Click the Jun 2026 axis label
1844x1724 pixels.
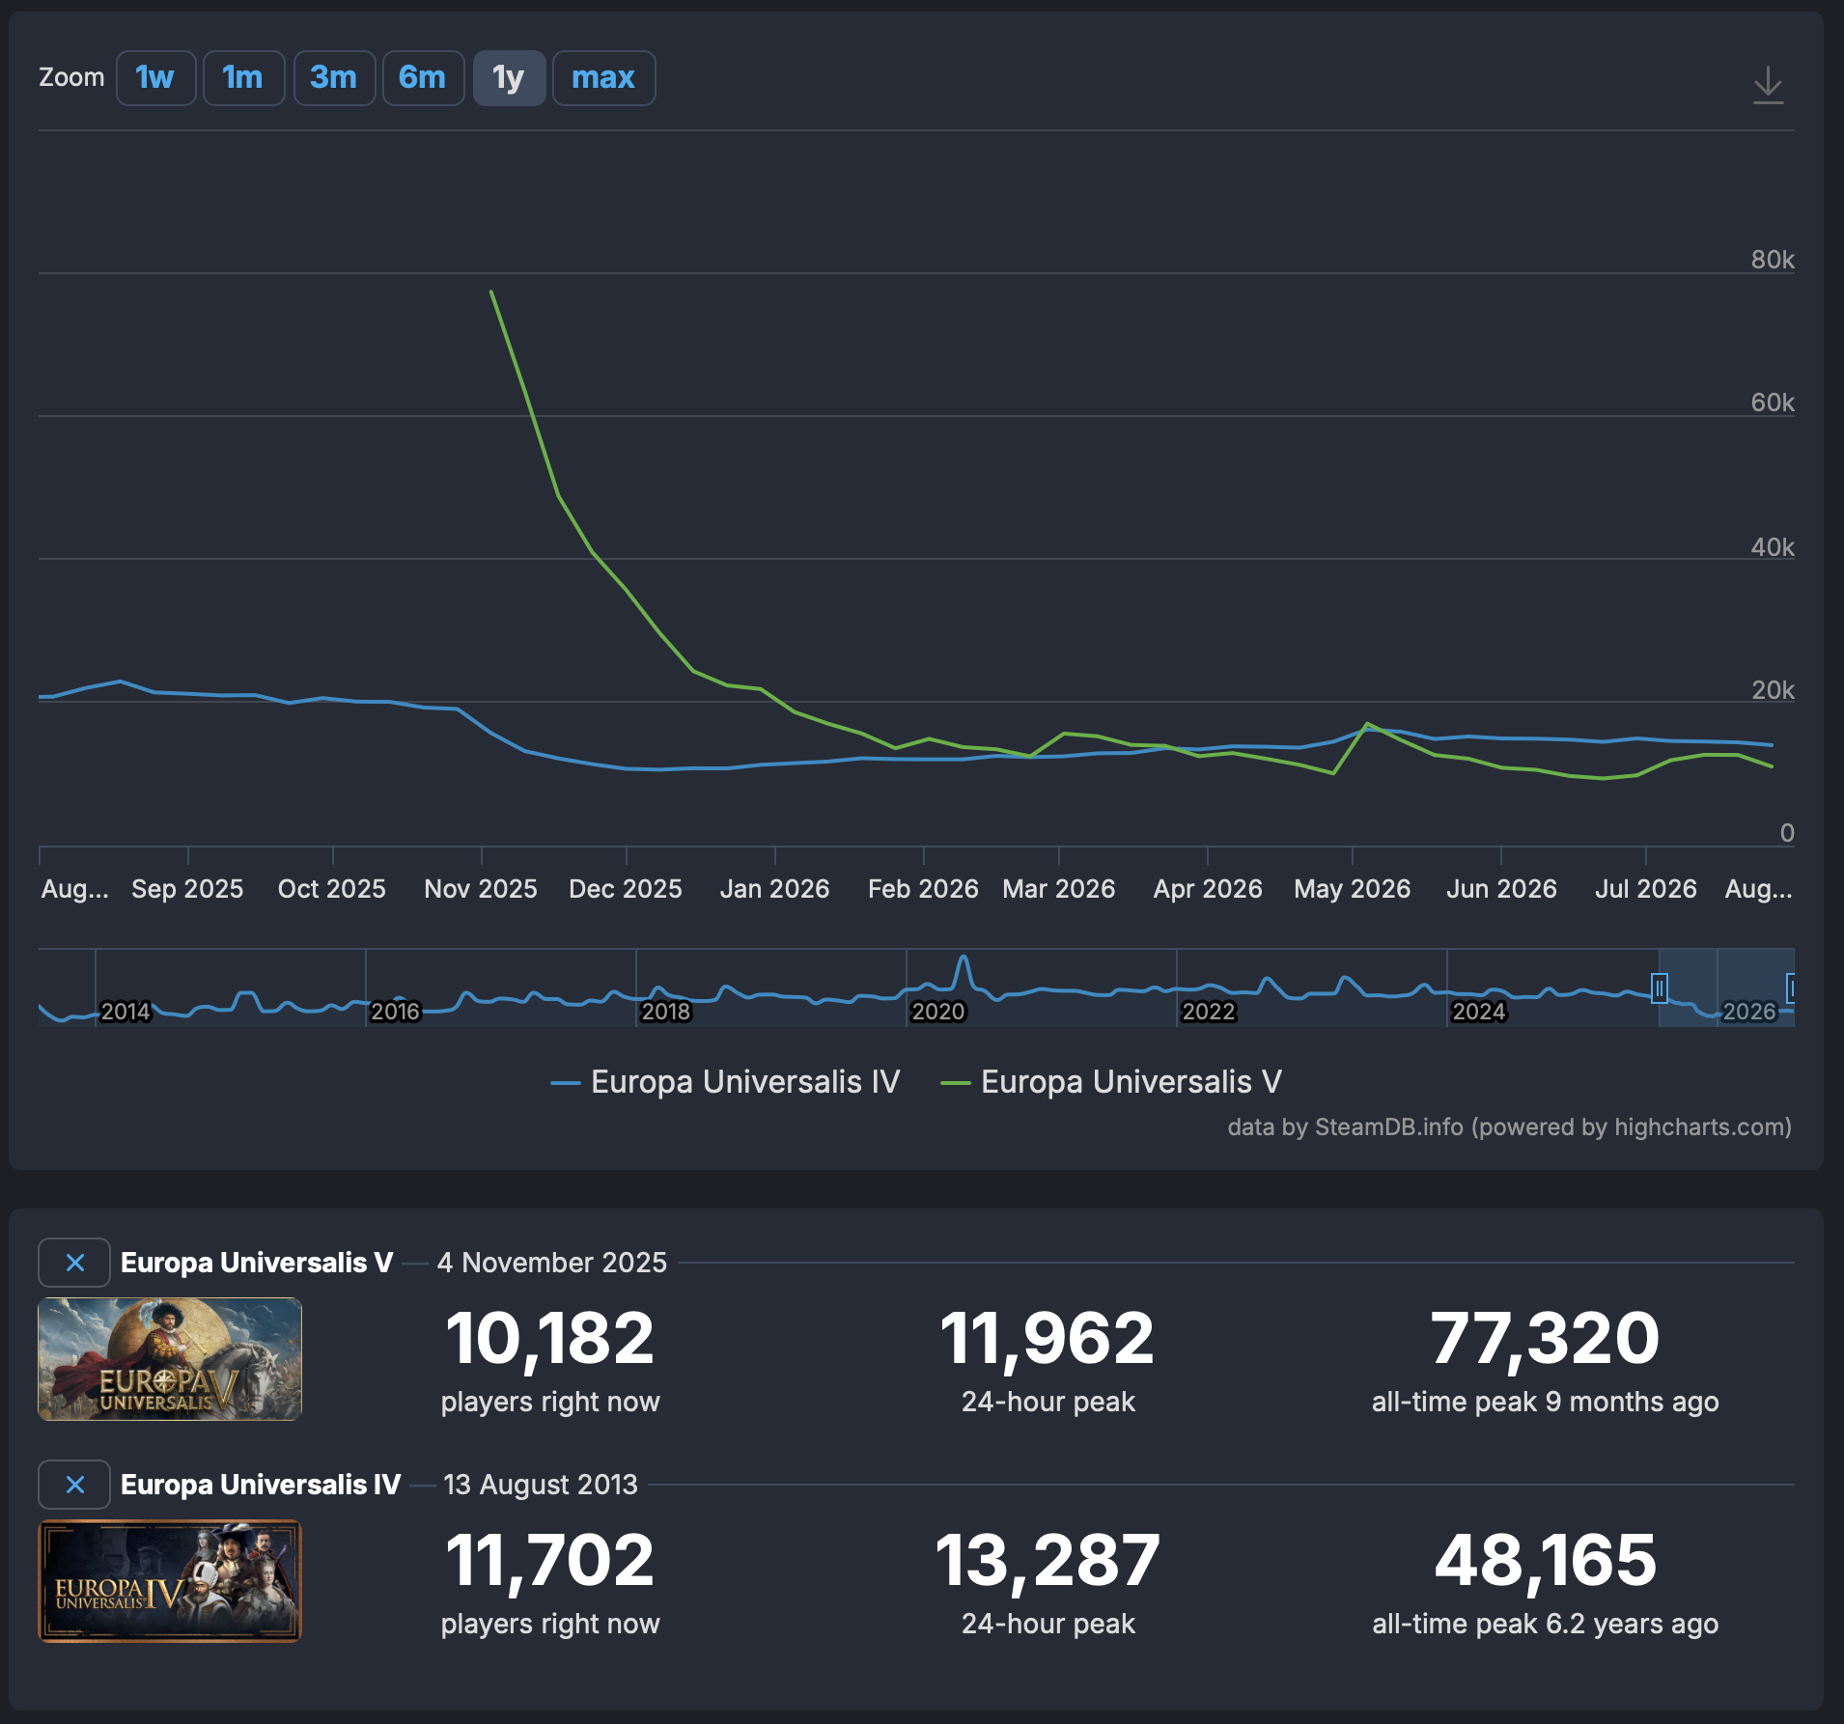point(1501,889)
